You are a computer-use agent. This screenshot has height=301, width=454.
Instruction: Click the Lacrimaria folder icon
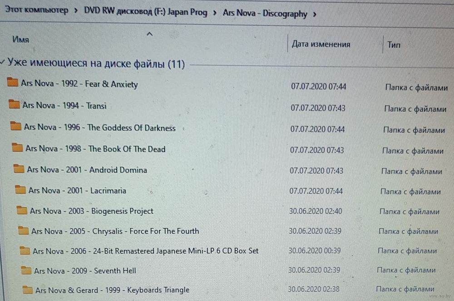(x=20, y=189)
